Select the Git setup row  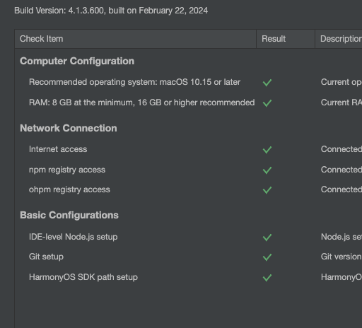click(188, 257)
